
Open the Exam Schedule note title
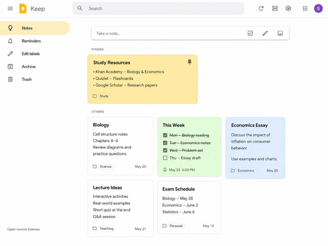point(178,189)
